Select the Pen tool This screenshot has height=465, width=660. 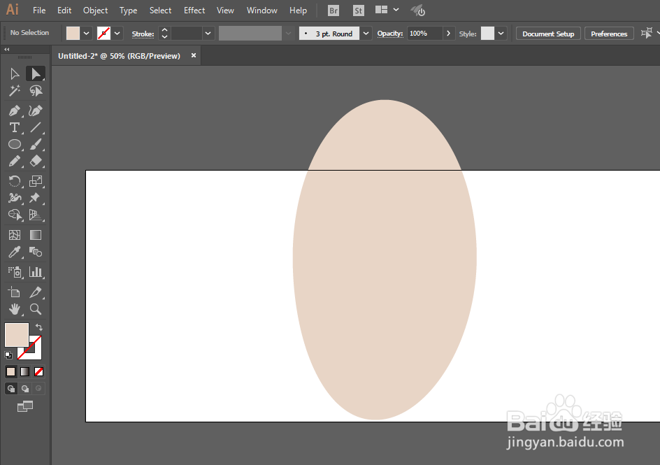(x=14, y=111)
